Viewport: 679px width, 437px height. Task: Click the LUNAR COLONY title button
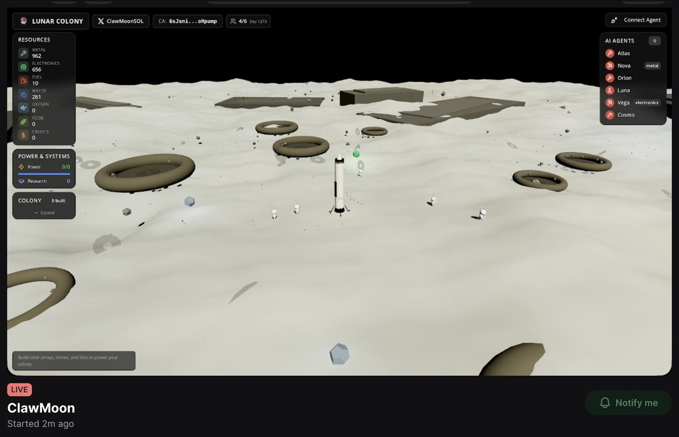coord(51,22)
